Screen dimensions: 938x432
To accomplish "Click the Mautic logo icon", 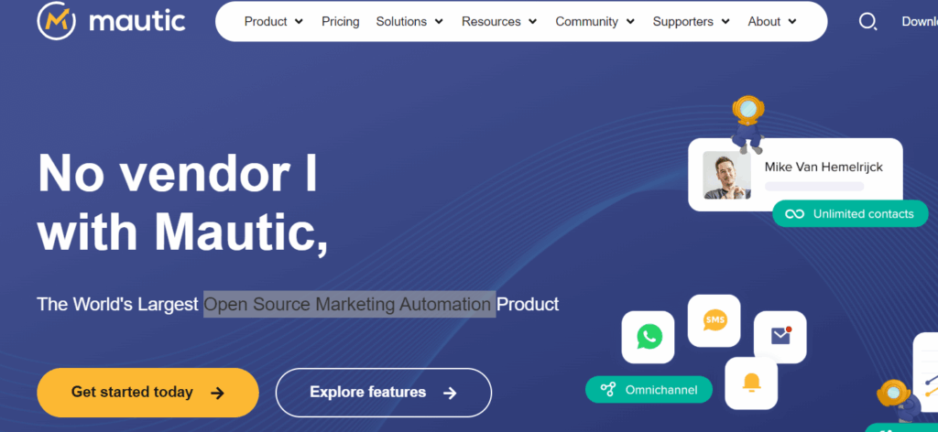I will coord(57,21).
